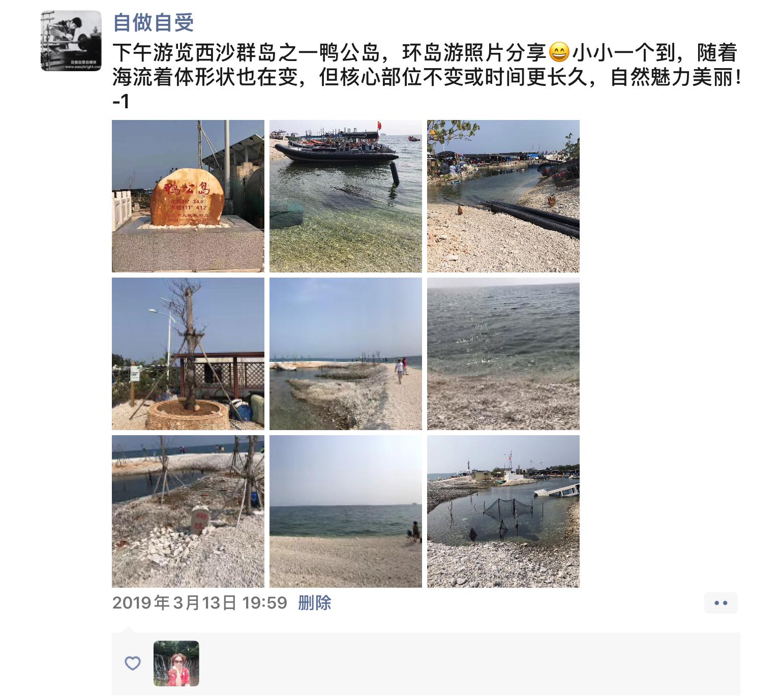View the photo with chickens and black pipes
The image size is (781, 697).
[x=503, y=196]
